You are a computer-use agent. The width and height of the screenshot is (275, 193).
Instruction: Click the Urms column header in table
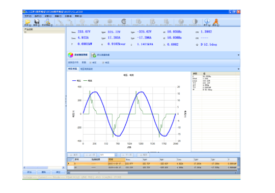[x=133, y=159]
